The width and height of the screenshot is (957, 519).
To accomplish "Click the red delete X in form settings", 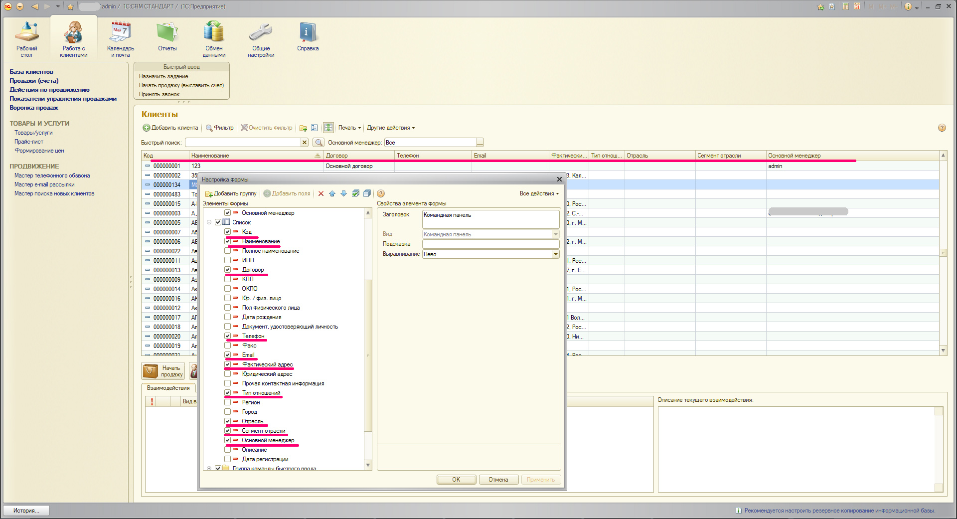I will click(x=321, y=193).
